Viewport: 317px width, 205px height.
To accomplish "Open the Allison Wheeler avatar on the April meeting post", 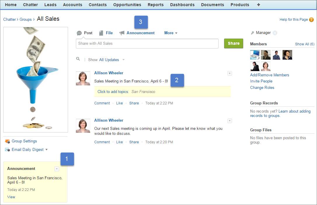I will coord(83,126).
